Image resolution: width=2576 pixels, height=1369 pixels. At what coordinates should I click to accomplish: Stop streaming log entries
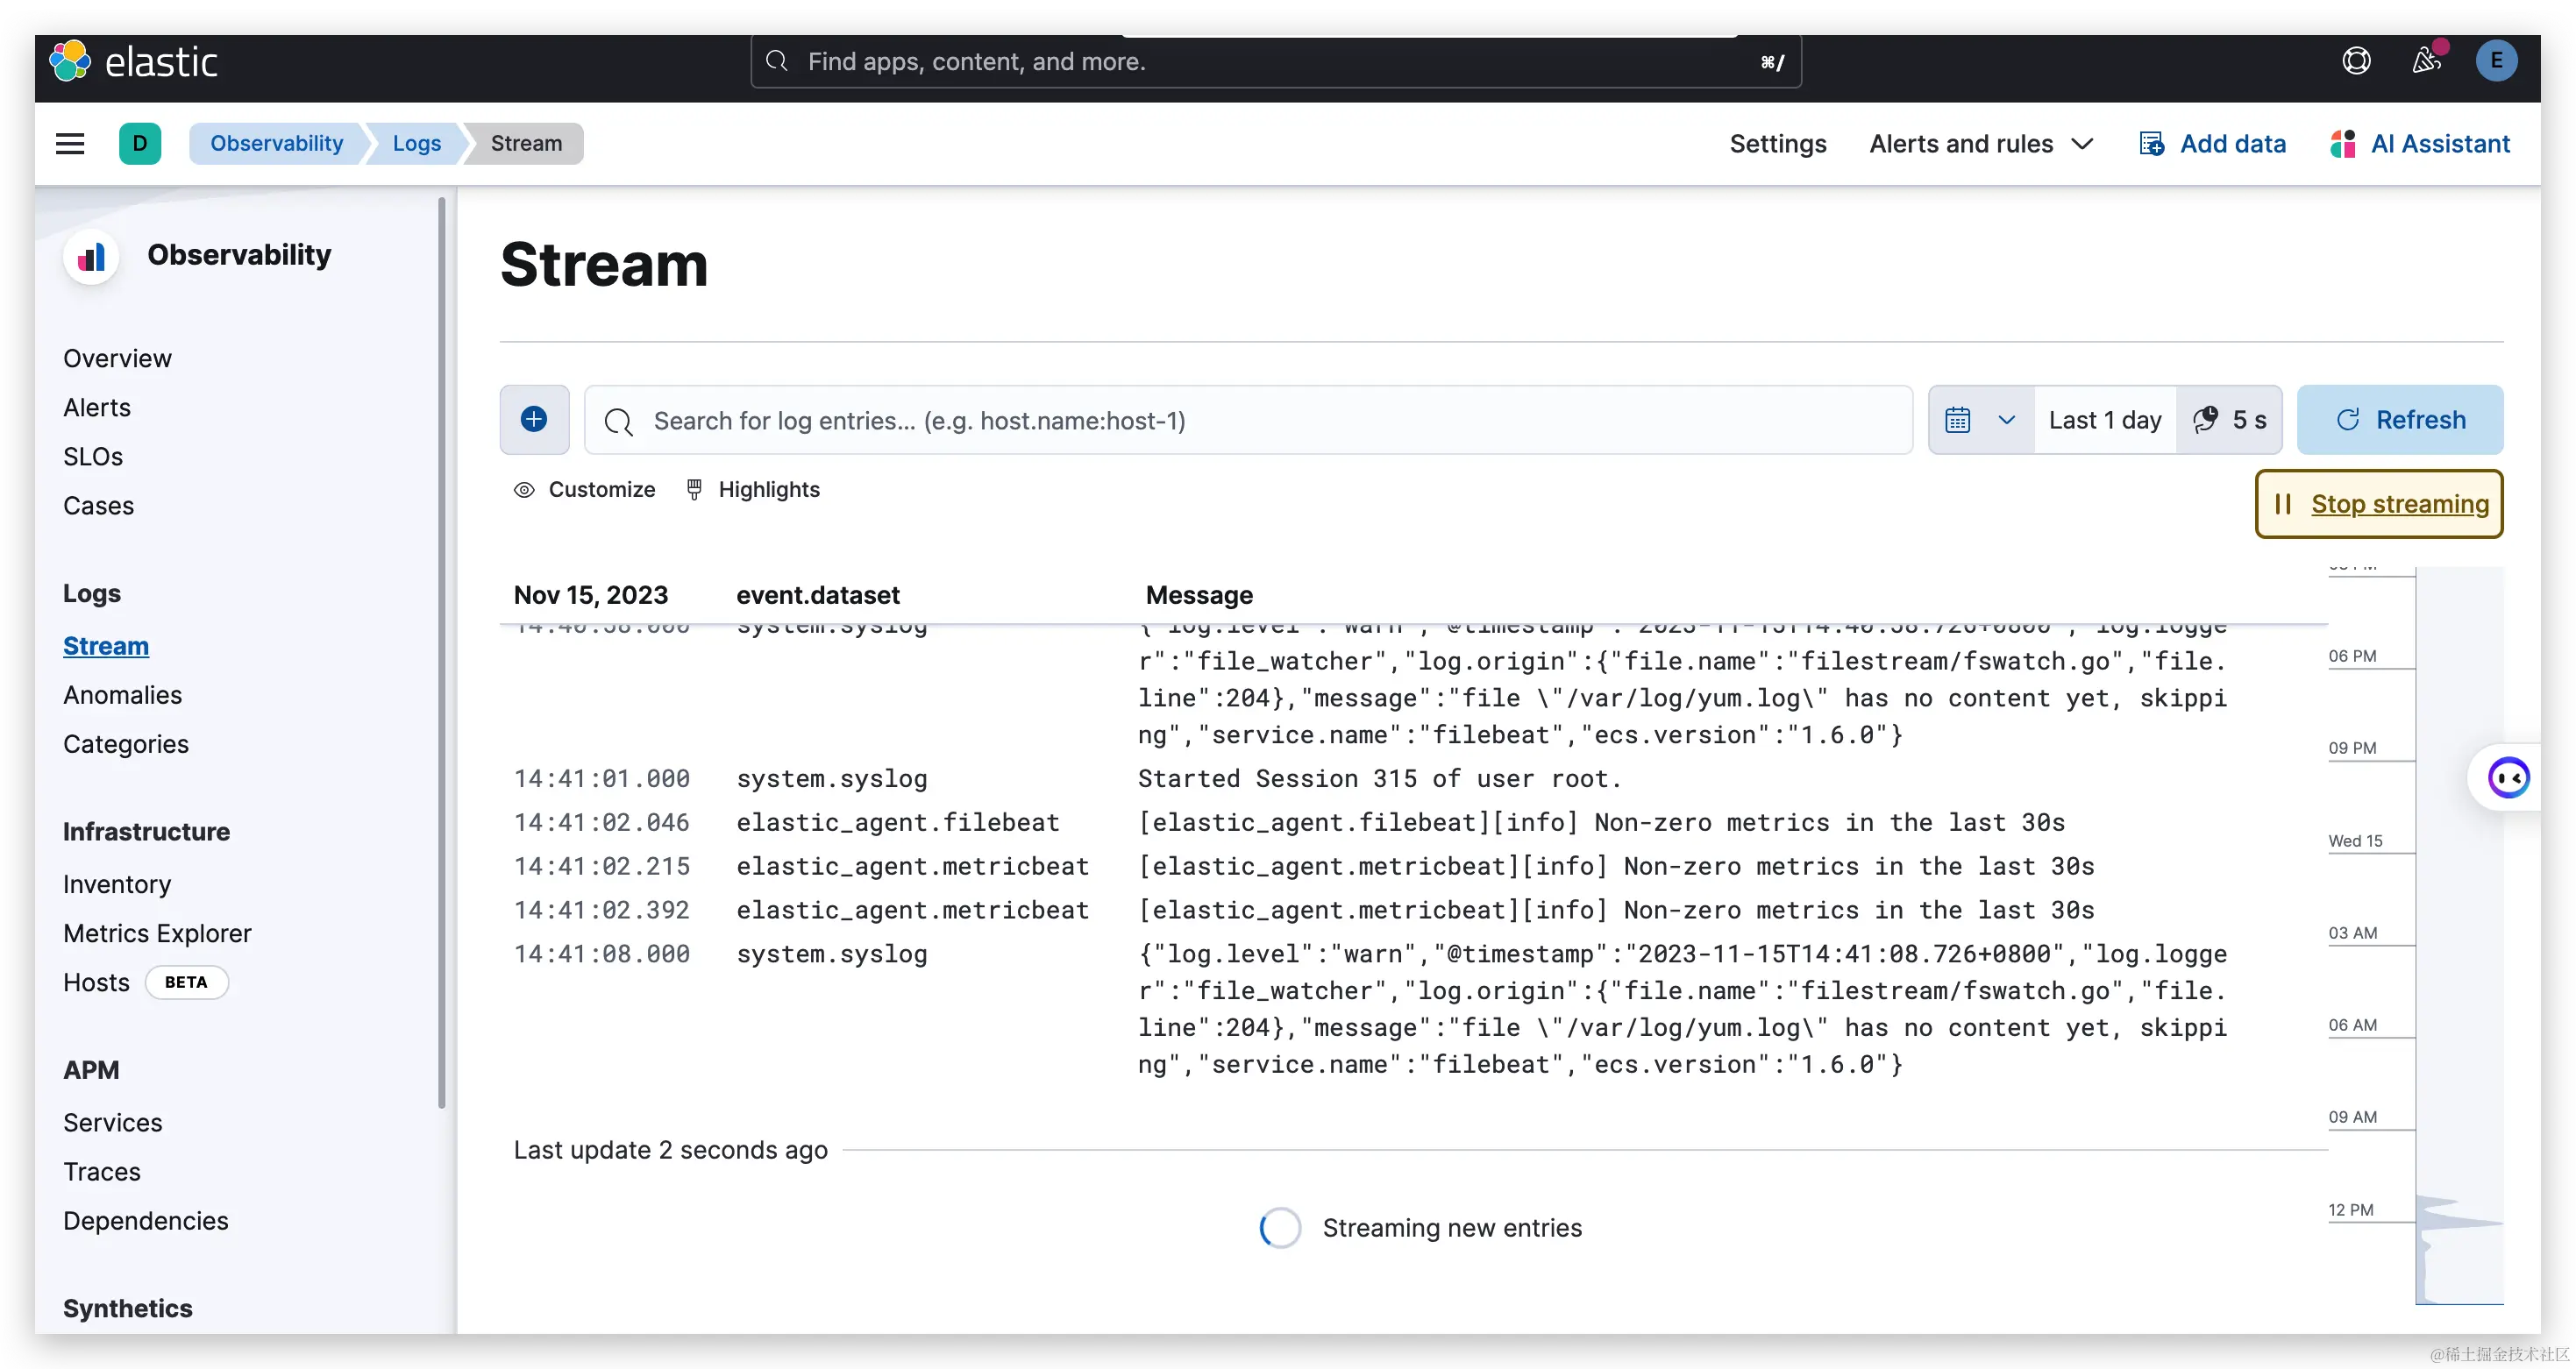click(x=2379, y=504)
